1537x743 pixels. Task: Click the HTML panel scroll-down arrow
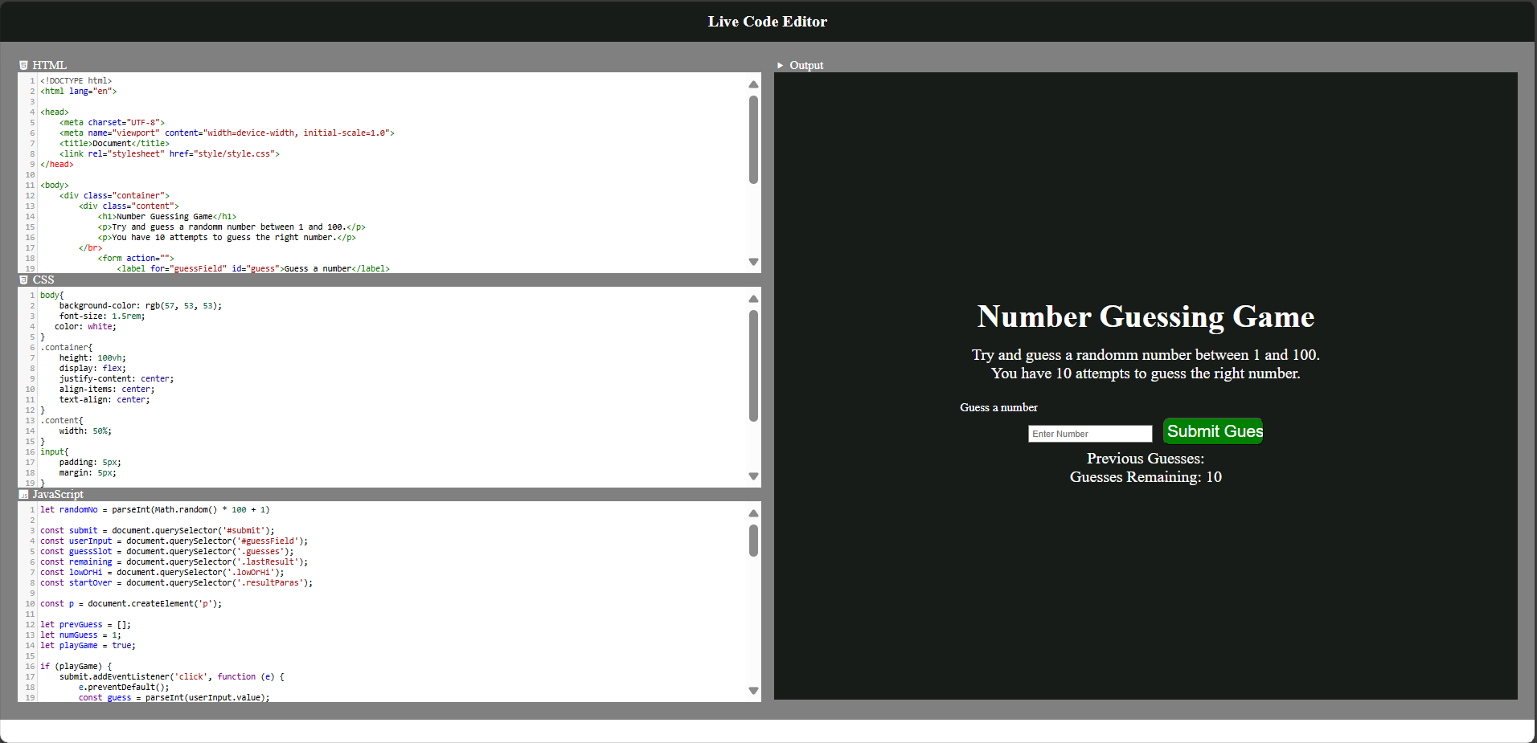(753, 262)
